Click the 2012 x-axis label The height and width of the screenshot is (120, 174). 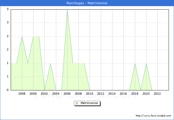[x=101, y=94]
